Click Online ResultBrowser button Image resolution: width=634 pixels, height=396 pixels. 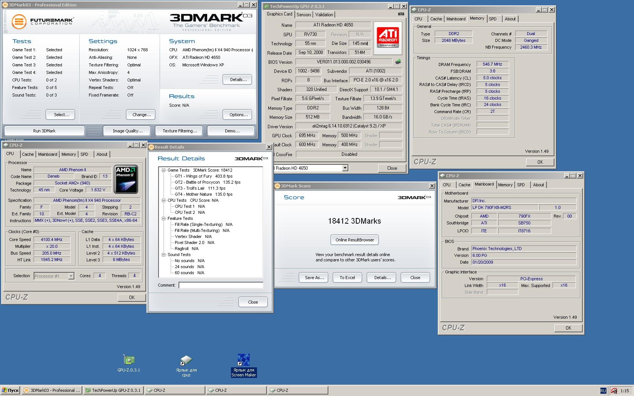354,240
